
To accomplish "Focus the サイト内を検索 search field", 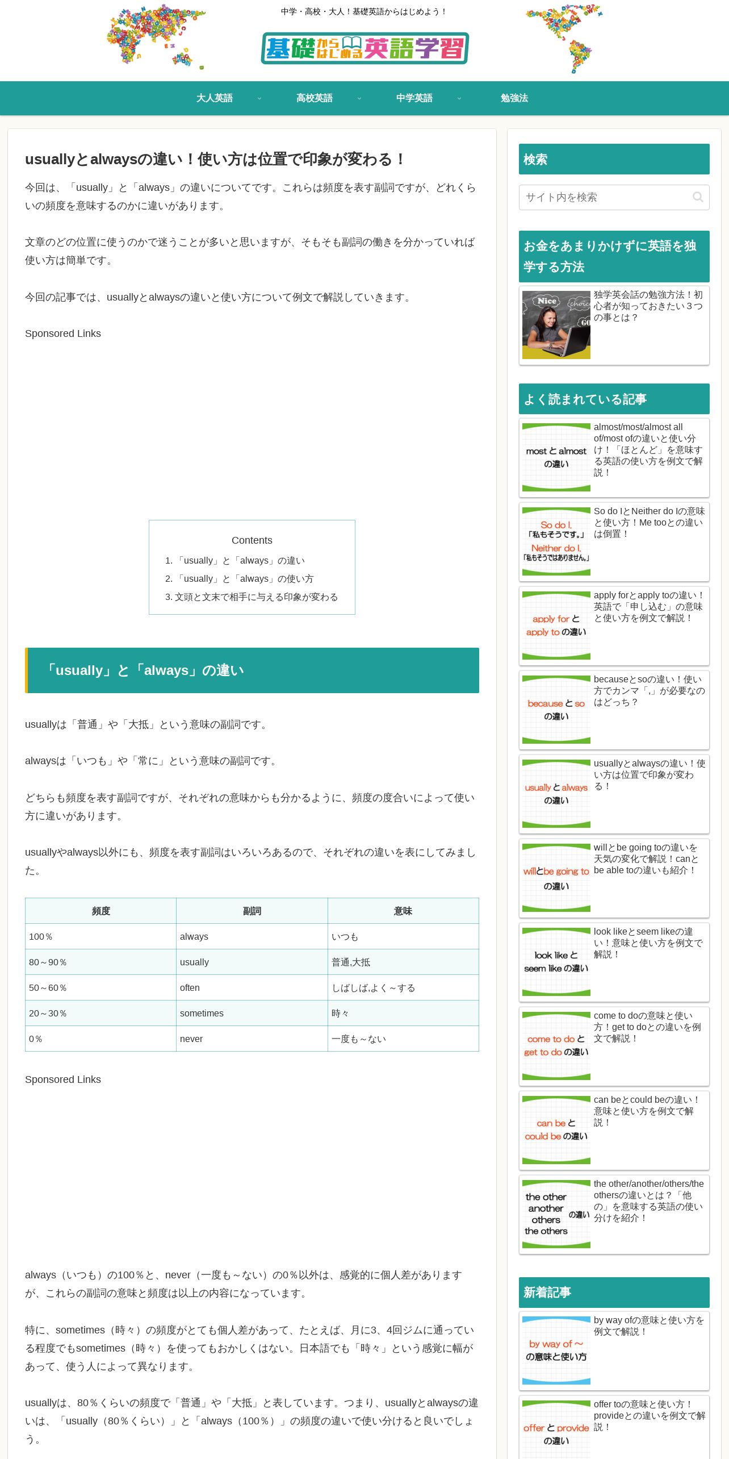I will click(614, 197).
